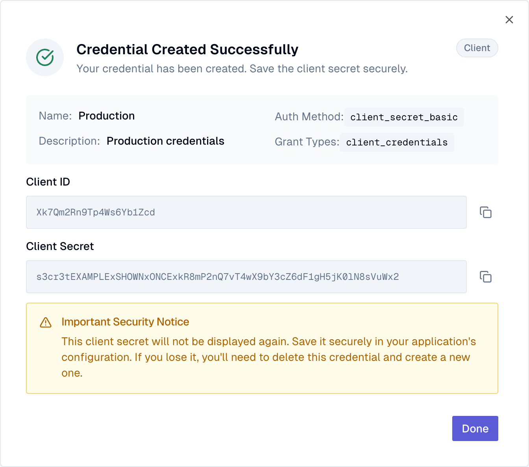Click the "Auth Method:" label
This screenshot has width=529, height=467.
pos(309,117)
